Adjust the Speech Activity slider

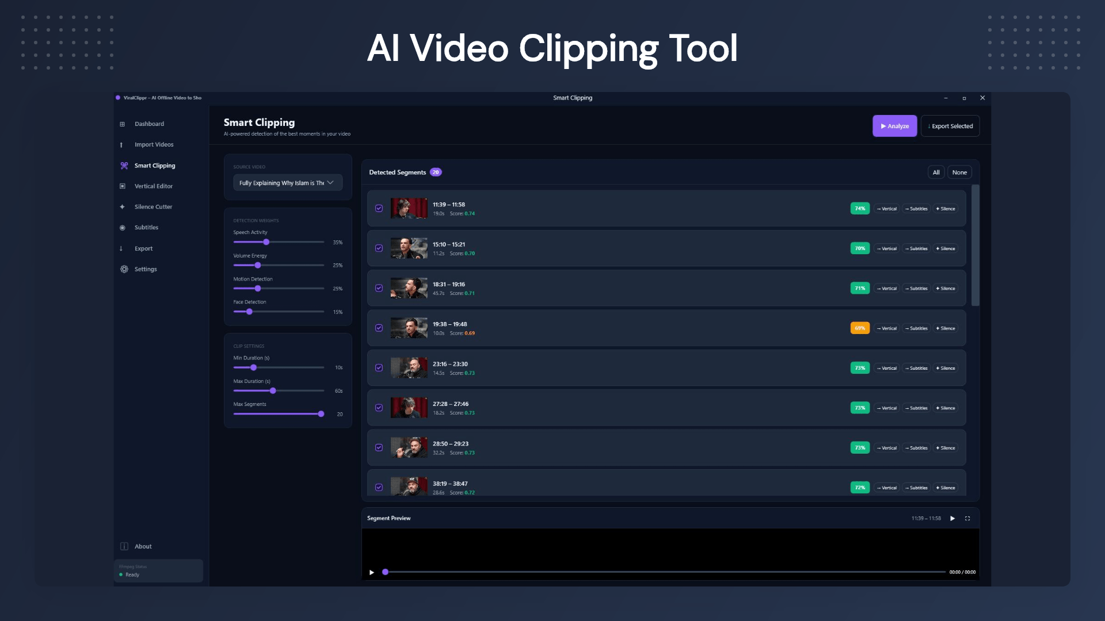coord(279,242)
